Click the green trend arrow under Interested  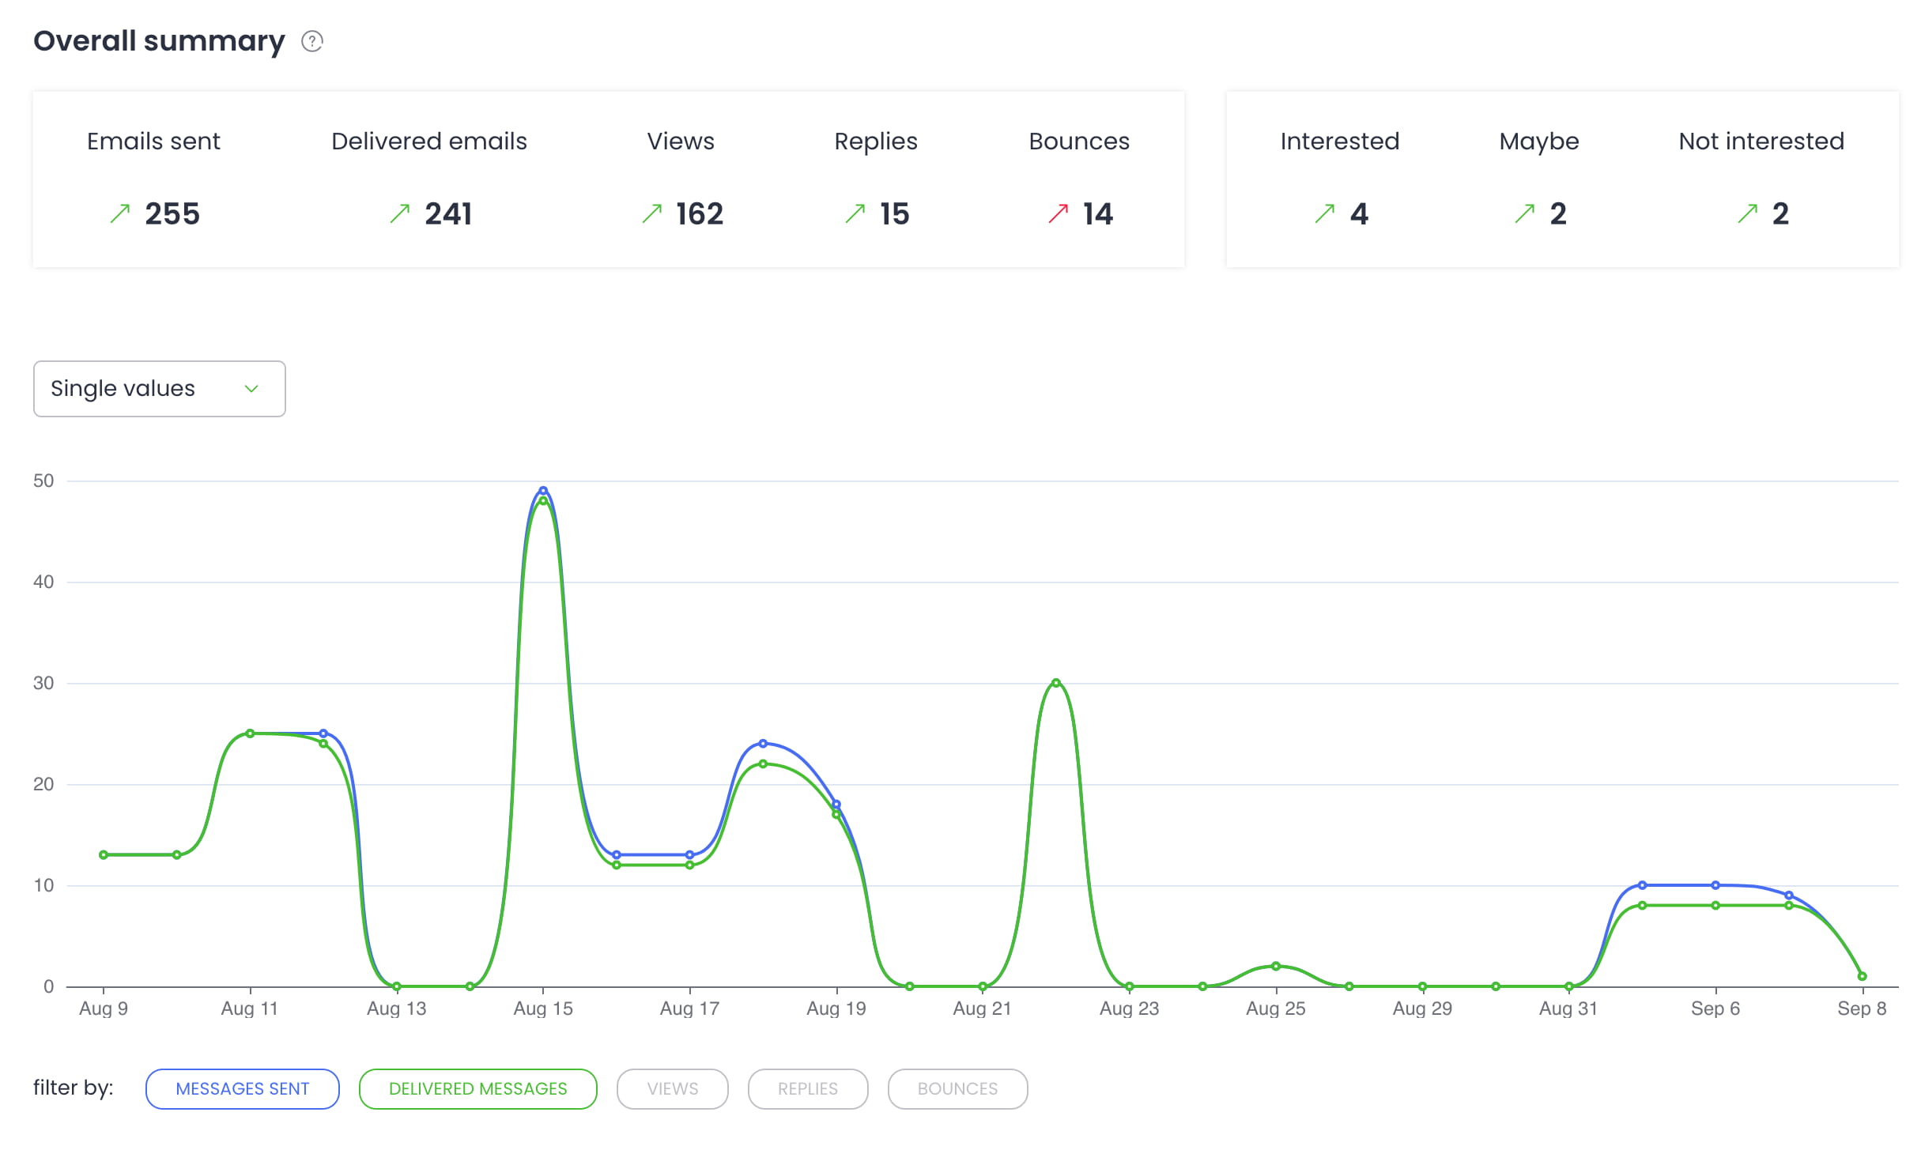point(1325,213)
